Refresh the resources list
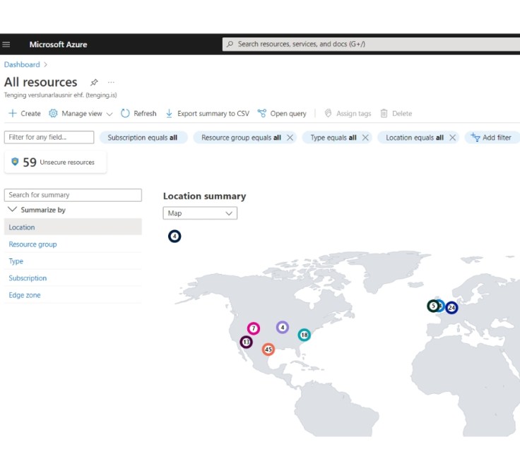 tap(138, 114)
